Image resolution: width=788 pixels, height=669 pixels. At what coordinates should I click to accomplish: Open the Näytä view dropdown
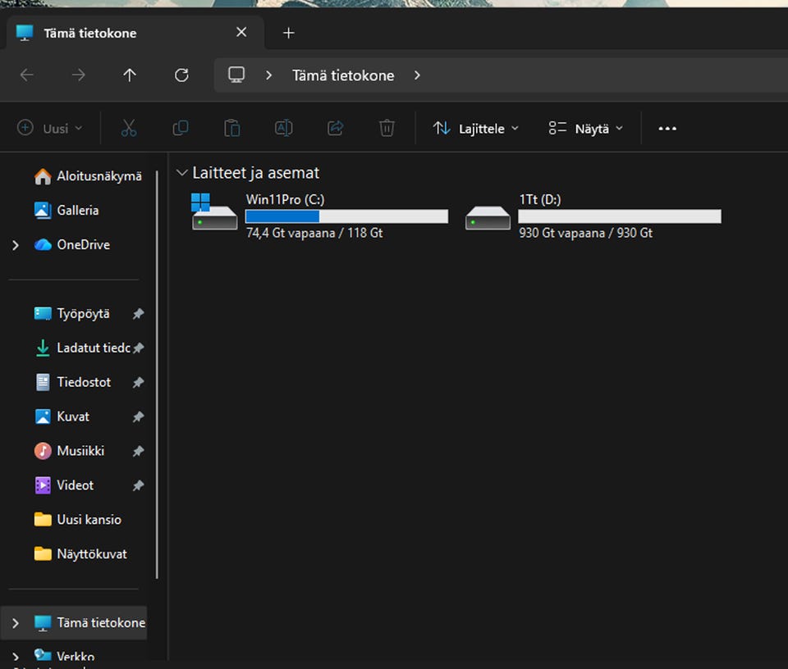tap(586, 129)
